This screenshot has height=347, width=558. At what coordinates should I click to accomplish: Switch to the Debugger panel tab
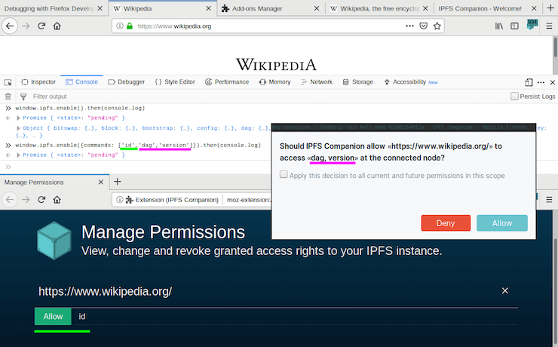click(x=126, y=81)
